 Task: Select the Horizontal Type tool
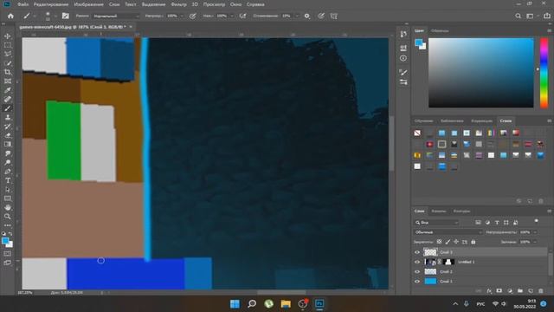pyautogui.click(x=8, y=180)
